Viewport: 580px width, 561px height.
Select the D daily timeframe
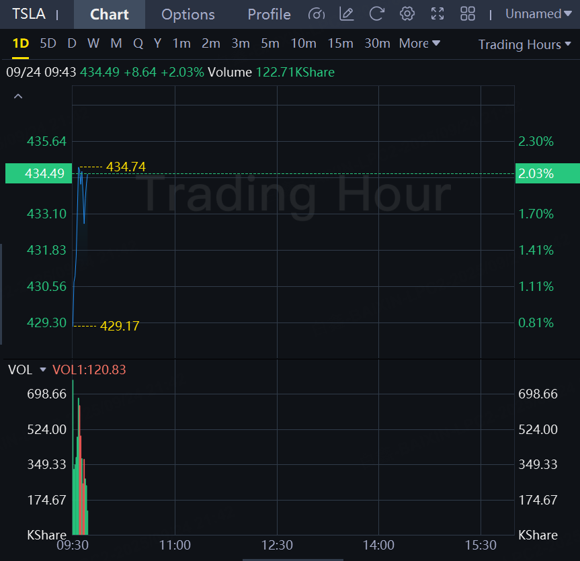pyautogui.click(x=72, y=44)
